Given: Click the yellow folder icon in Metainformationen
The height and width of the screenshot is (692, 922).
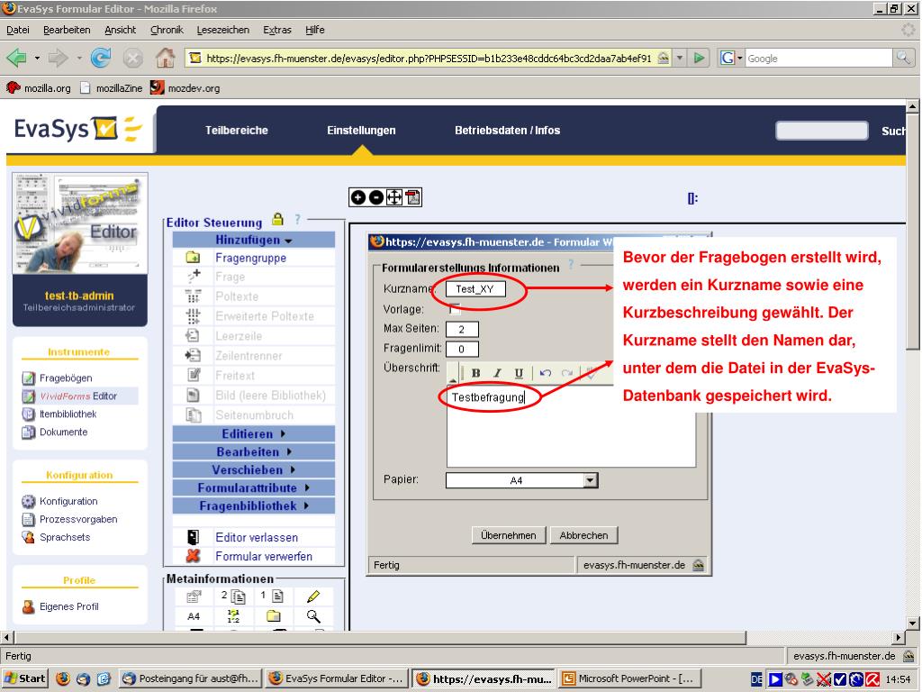Looking at the screenshot, I should coord(274,616).
